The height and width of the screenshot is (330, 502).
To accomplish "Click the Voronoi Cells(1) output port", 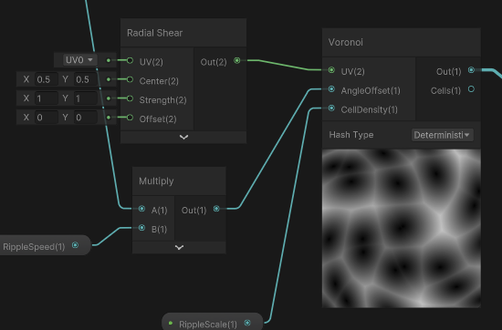I will (471, 89).
